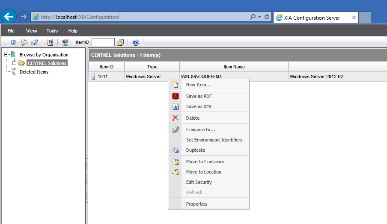
Task: Click the WIN-86VJQDEFFM4 item name cell
Action: tap(234, 77)
